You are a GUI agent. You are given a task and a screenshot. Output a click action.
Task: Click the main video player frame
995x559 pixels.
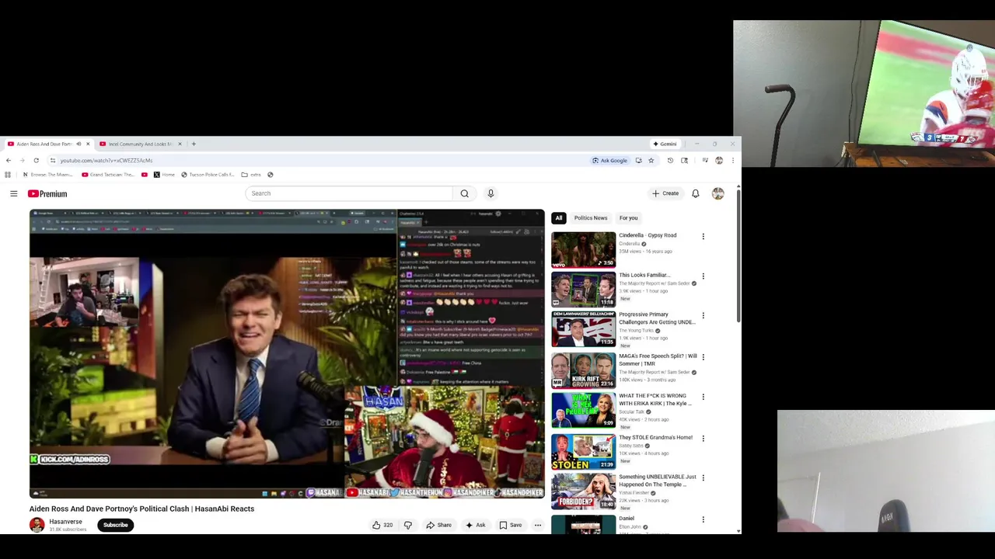(287, 353)
